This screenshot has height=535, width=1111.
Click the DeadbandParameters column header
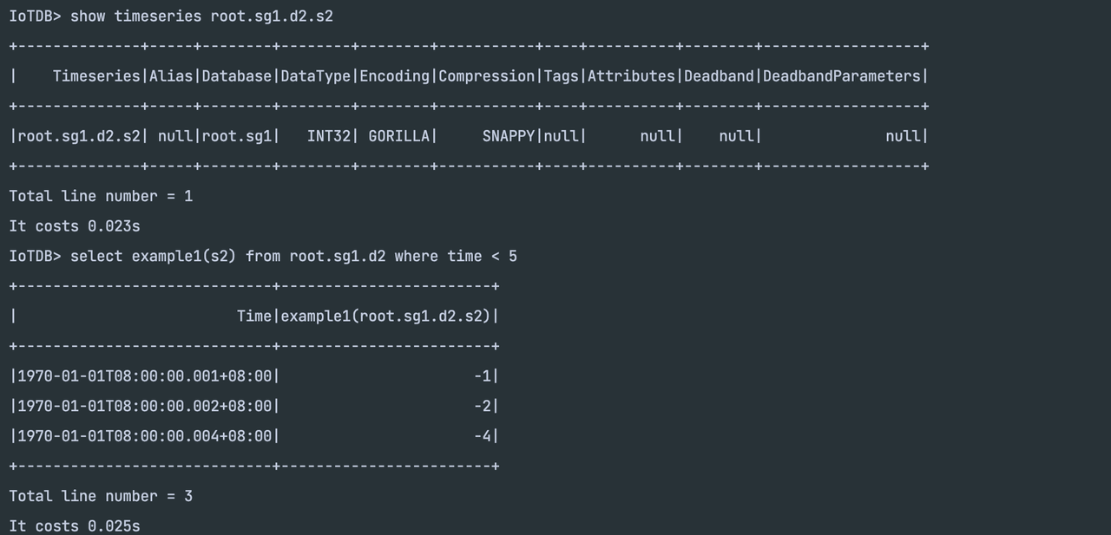(842, 76)
